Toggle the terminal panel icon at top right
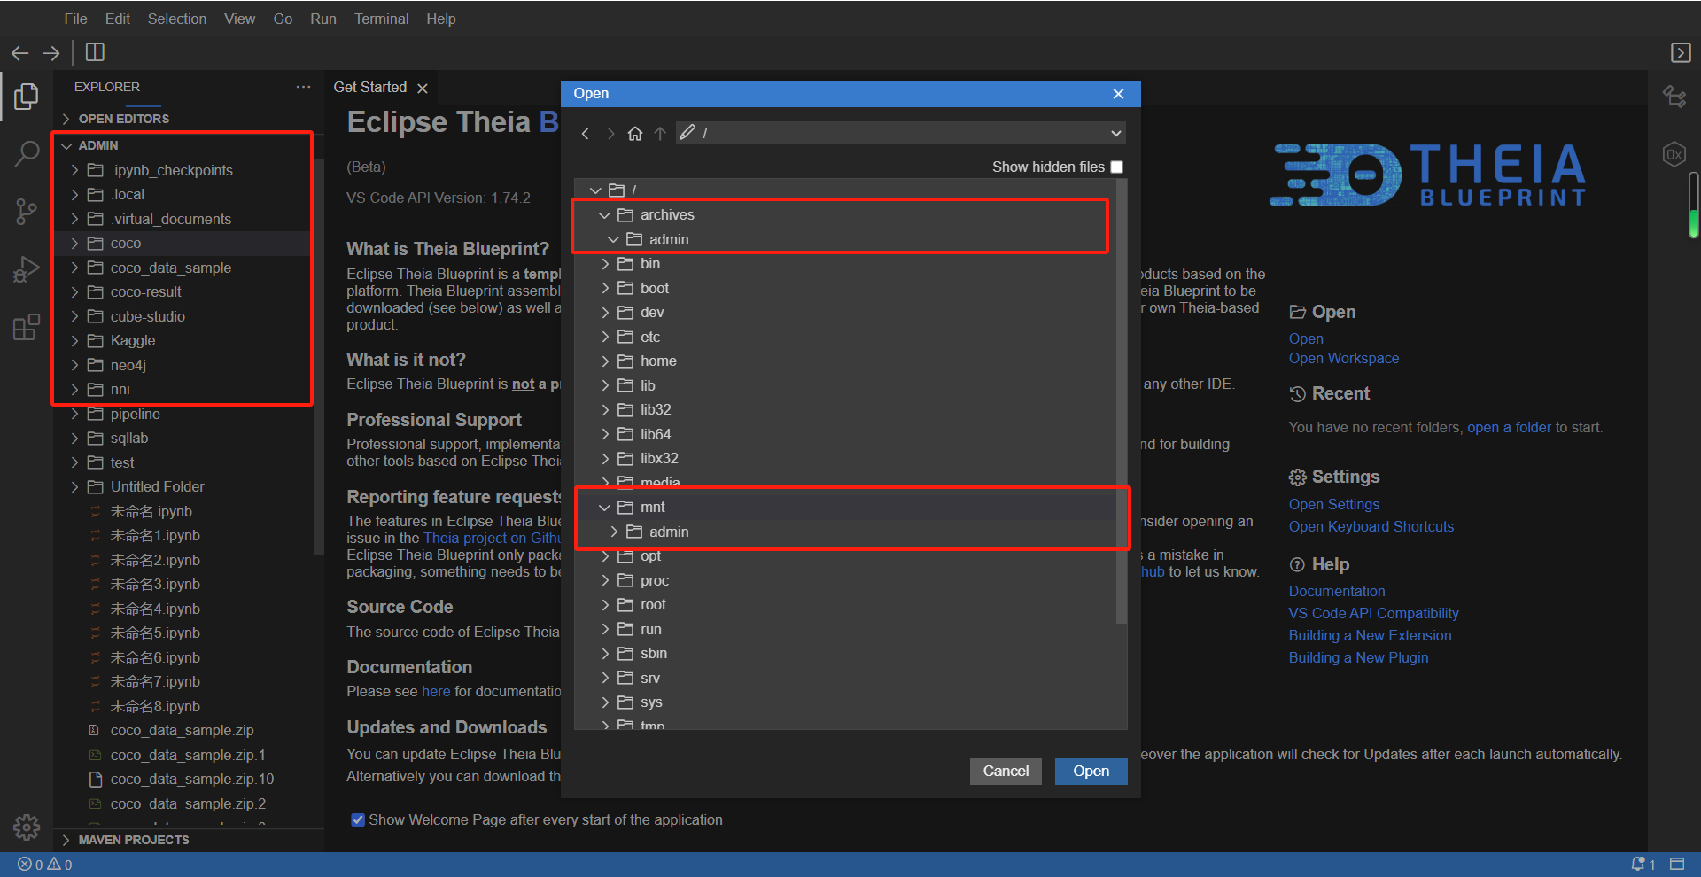This screenshot has width=1701, height=877. [1680, 52]
